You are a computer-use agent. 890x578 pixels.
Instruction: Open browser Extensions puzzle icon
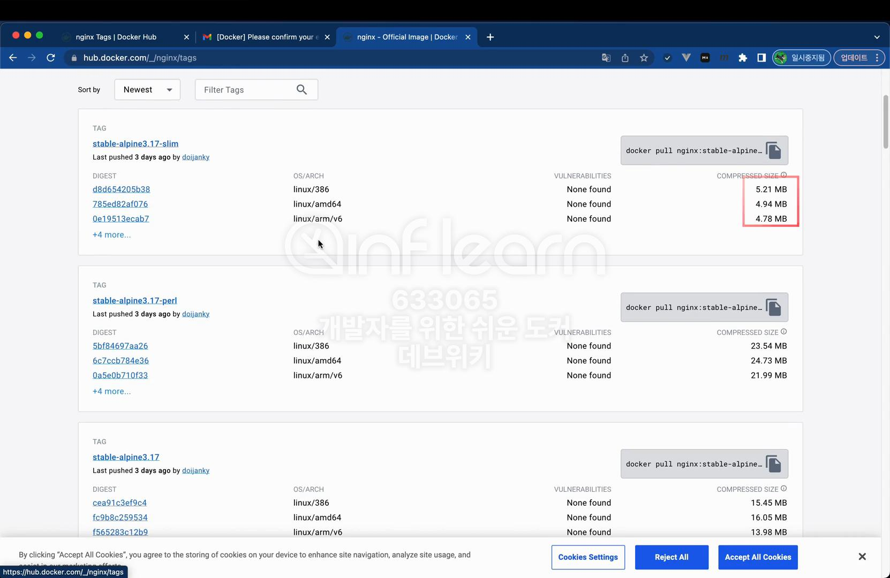pos(743,58)
